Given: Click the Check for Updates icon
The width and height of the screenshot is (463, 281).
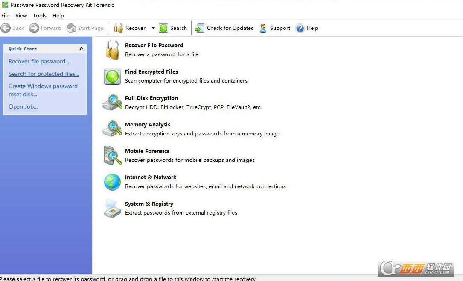Looking at the screenshot, I should 200,28.
